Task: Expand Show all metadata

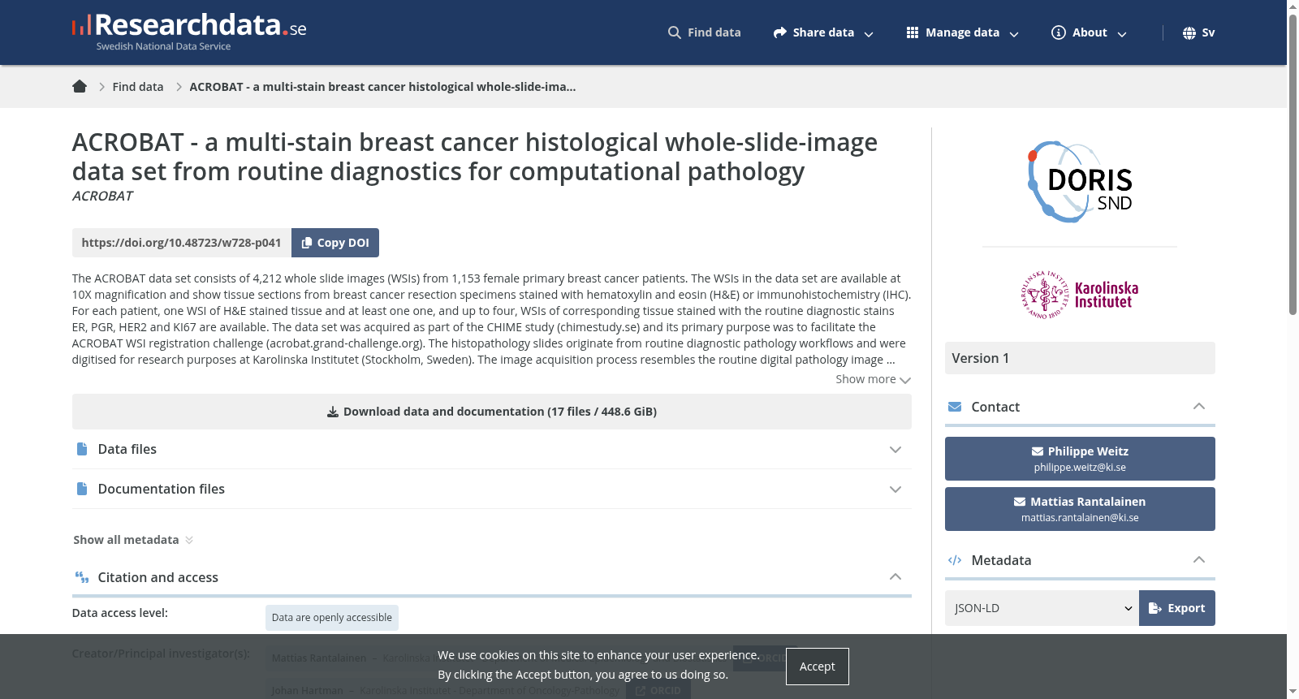Action: point(133,540)
